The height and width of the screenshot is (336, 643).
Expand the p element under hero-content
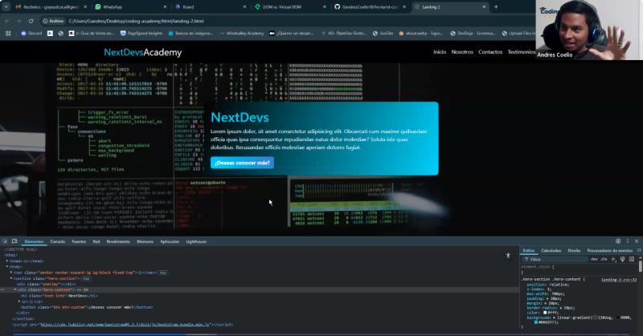pyautogui.click(x=19, y=302)
